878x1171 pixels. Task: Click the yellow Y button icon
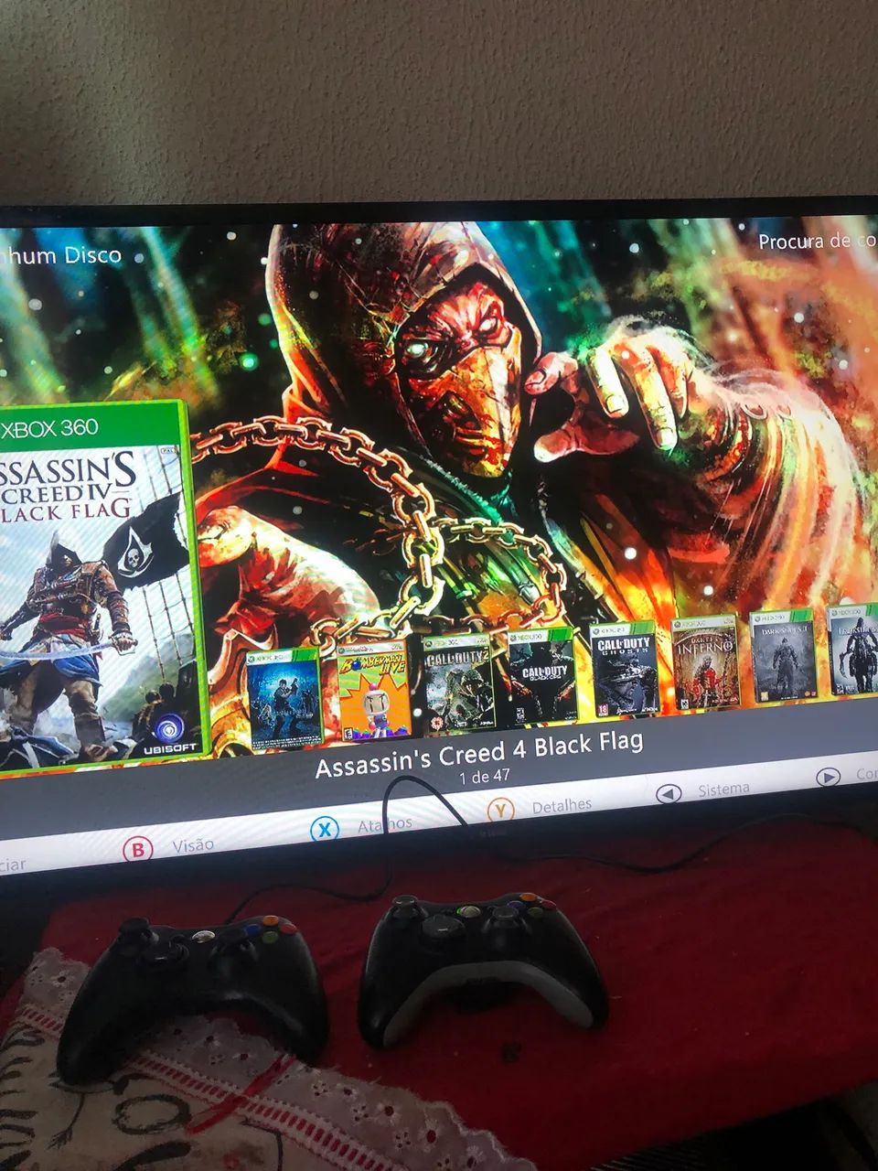499,810
